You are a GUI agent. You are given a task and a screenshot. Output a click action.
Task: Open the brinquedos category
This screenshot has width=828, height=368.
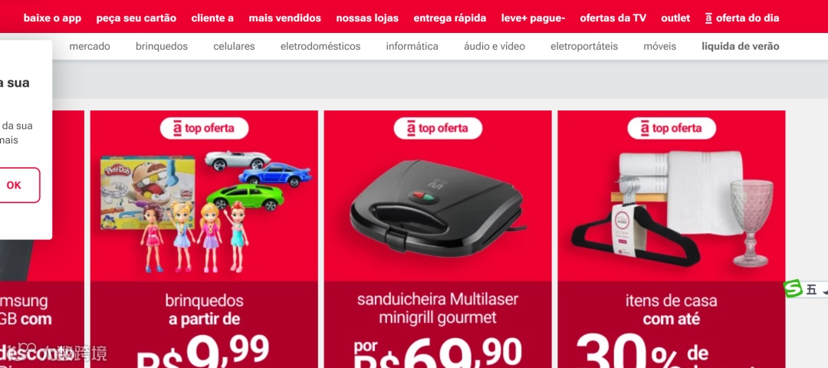(162, 47)
